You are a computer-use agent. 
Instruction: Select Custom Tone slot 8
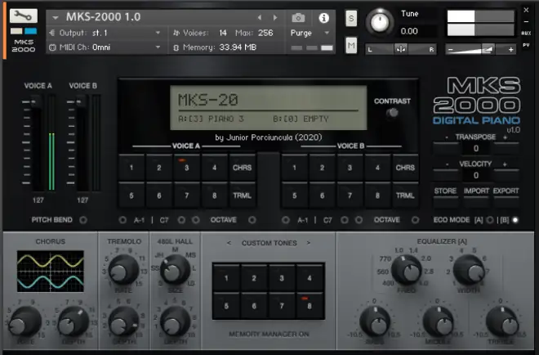click(310, 306)
